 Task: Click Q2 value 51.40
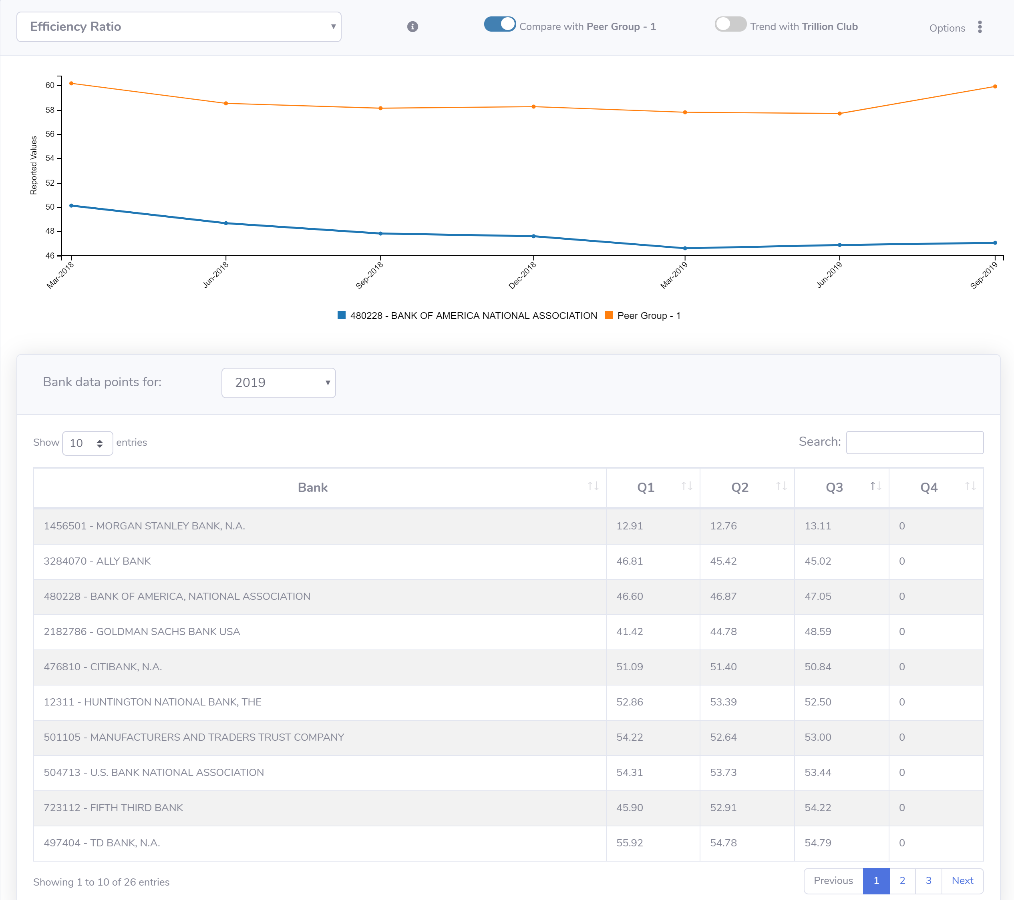tap(723, 667)
